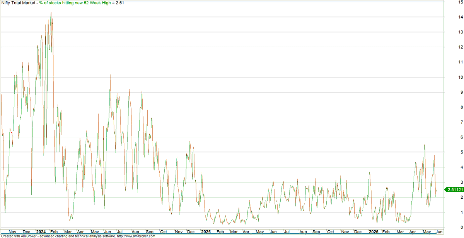This screenshot has width=464, height=238.
Task: Click the 'Nifty Total Market' chart title
Action: click(19, 3)
